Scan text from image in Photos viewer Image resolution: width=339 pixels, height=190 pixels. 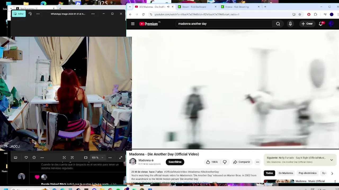coord(72,158)
